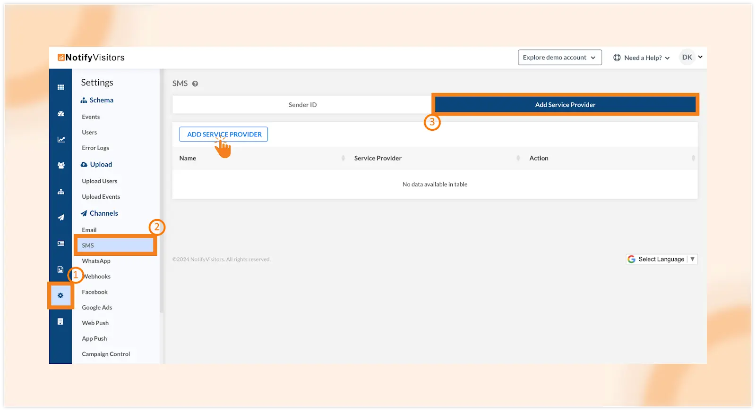Open WhatsApp channel settings

pyautogui.click(x=96, y=261)
